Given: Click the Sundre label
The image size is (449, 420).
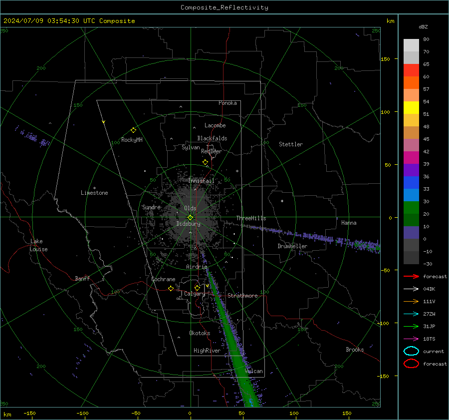Looking at the screenshot, I should click(151, 207).
